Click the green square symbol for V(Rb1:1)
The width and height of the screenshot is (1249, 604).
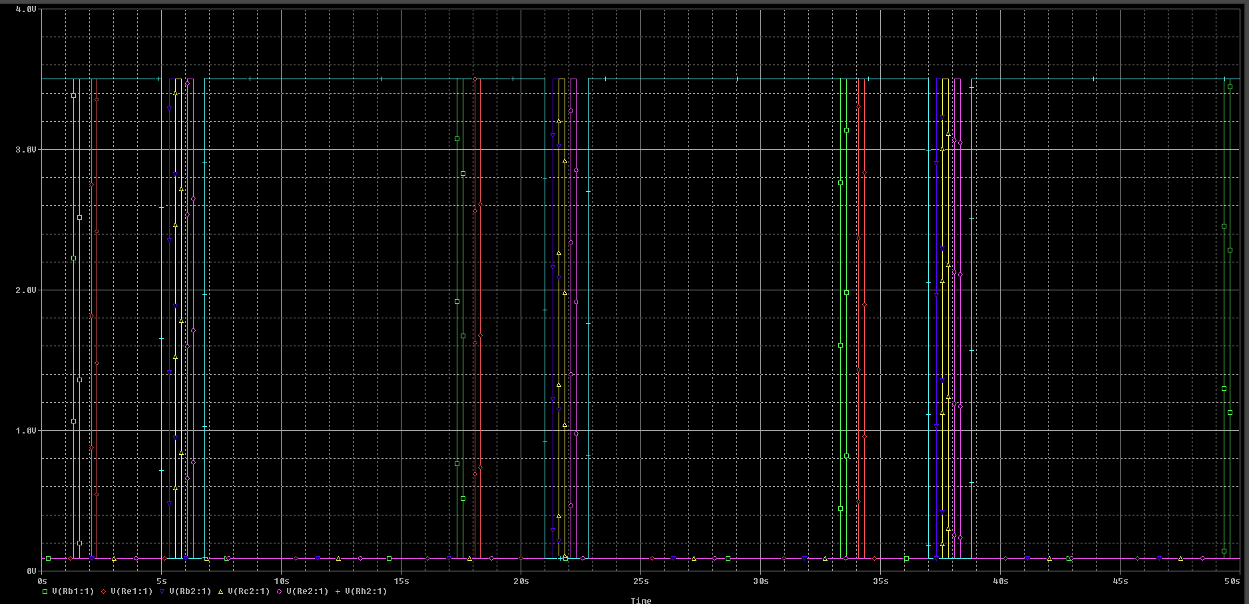pyautogui.click(x=45, y=591)
